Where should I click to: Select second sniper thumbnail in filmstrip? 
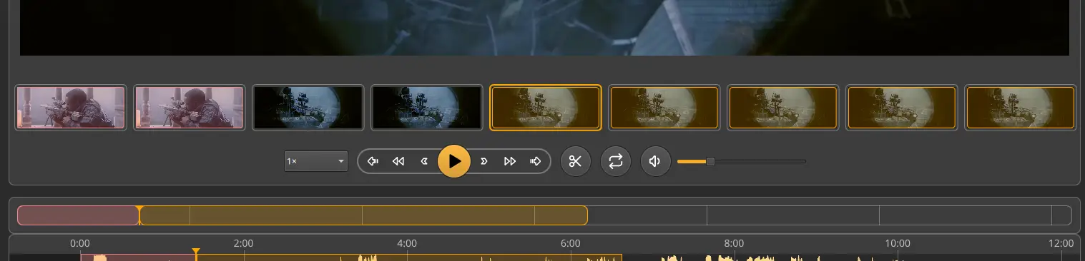190,108
